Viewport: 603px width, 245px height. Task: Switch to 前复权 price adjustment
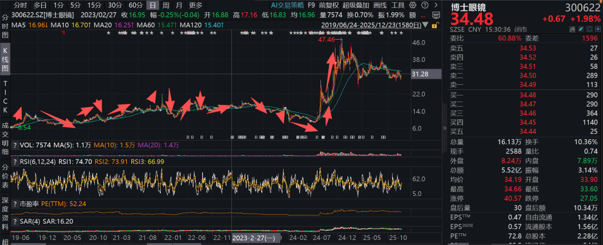[331, 5]
